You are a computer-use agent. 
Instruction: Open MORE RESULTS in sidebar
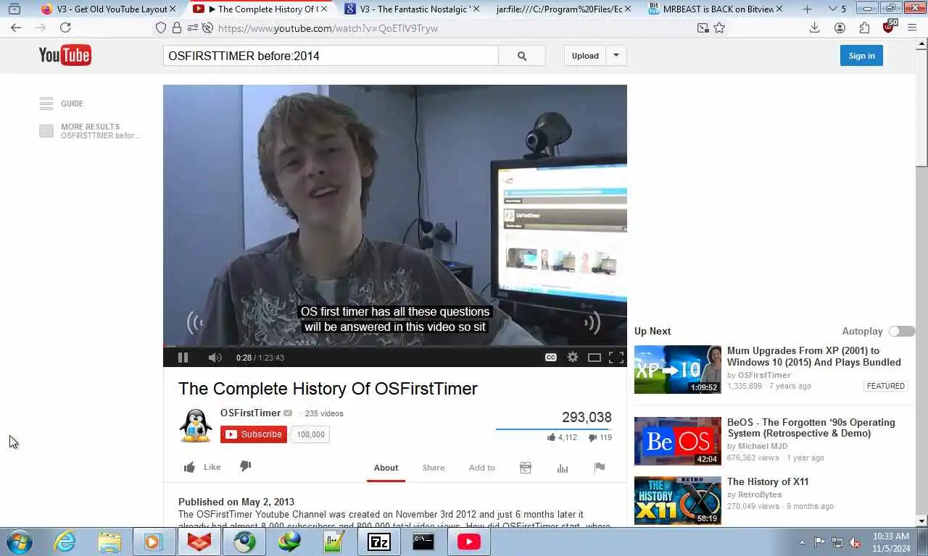[90, 131]
